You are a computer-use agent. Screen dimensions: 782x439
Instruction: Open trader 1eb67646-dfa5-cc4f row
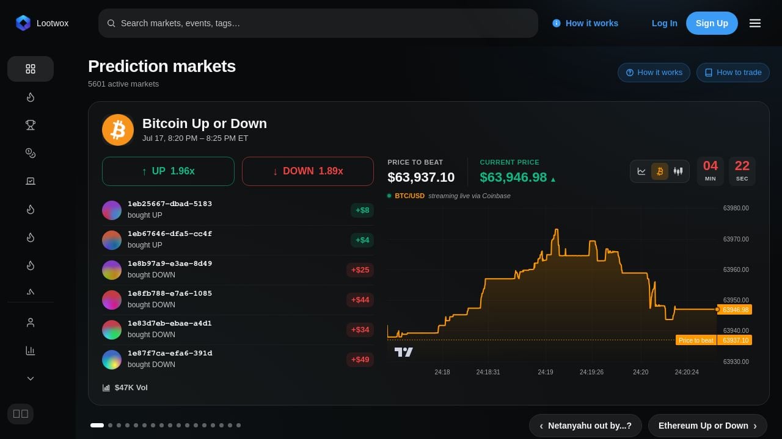point(238,240)
